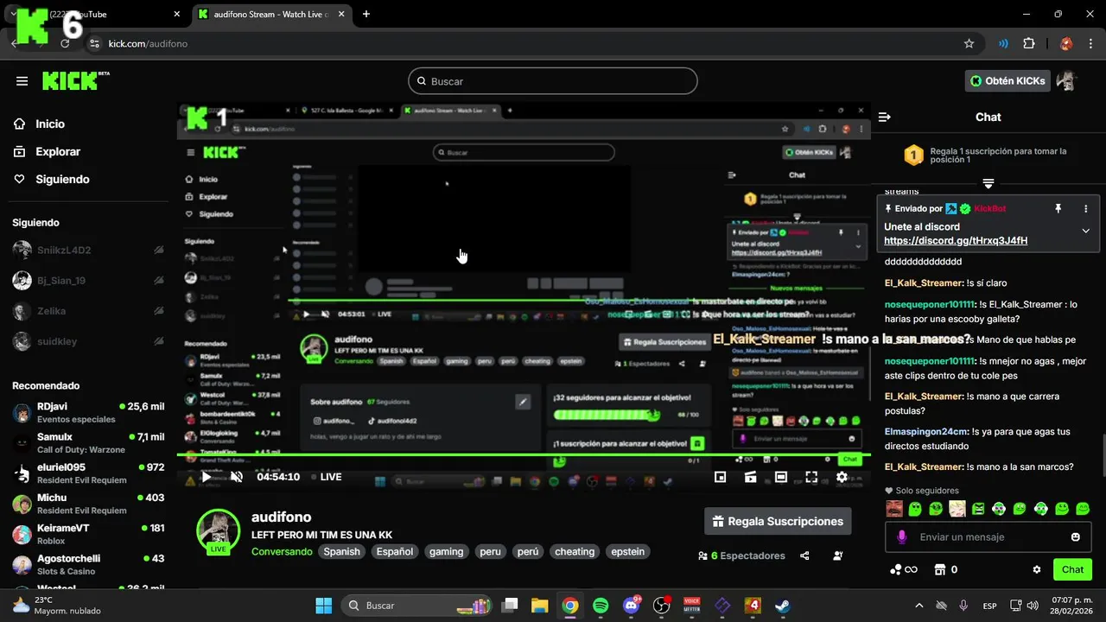Bookmark this page with star
Screen dimensions: 1106x622
969,43
